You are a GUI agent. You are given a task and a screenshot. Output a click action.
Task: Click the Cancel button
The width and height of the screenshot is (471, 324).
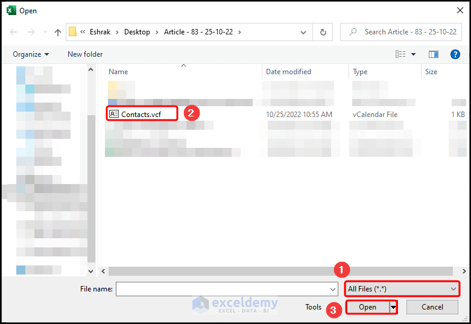[432, 307]
